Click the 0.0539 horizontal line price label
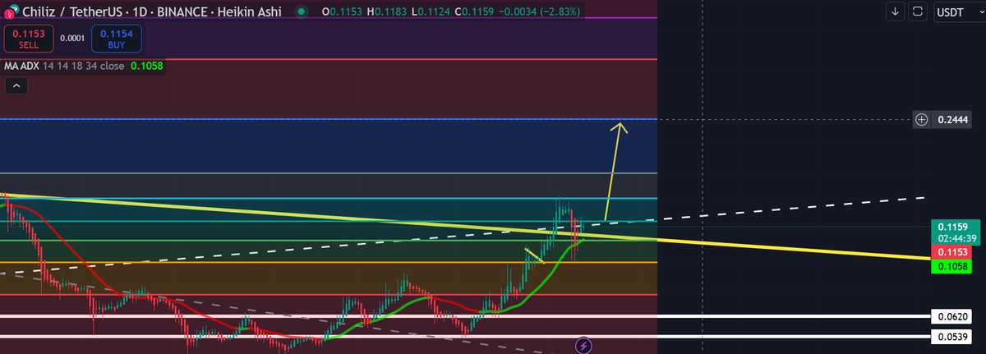The image size is (986, 354). [x=951, y=337]
